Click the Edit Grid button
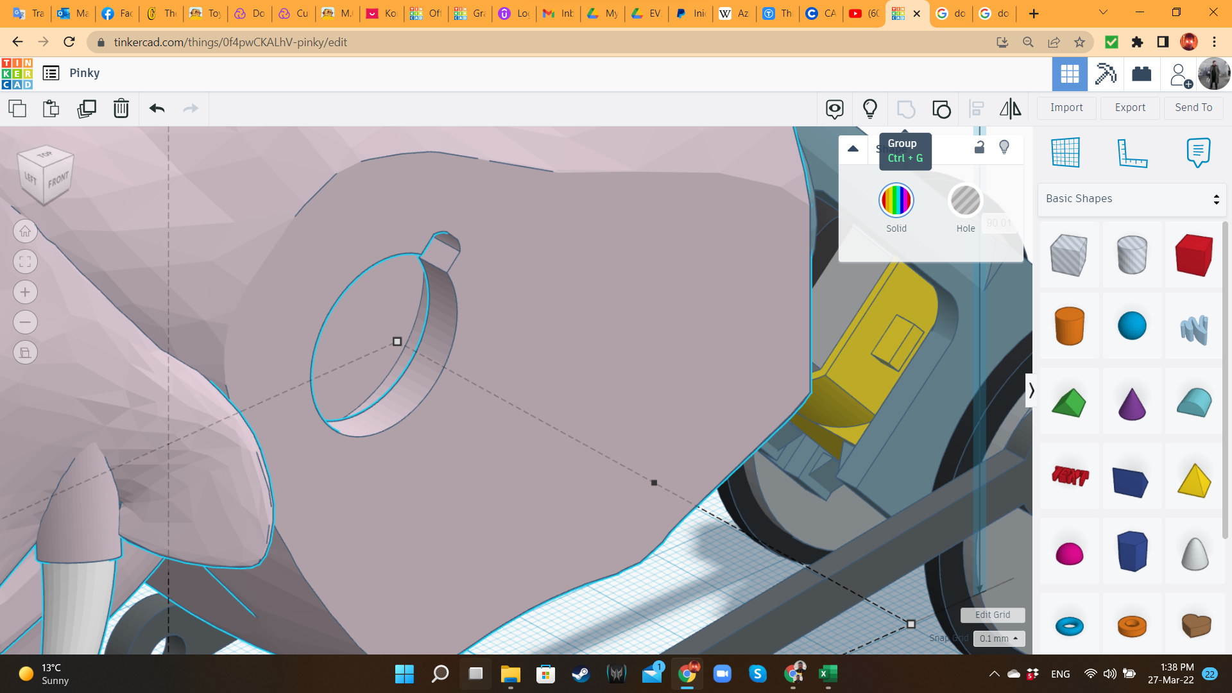 point(992,615)
